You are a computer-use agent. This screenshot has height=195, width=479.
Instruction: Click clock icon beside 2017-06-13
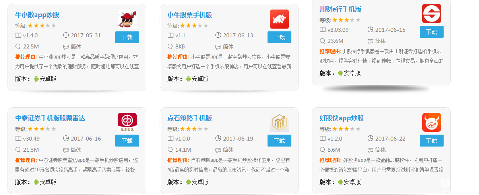click(x=218, y=35)
